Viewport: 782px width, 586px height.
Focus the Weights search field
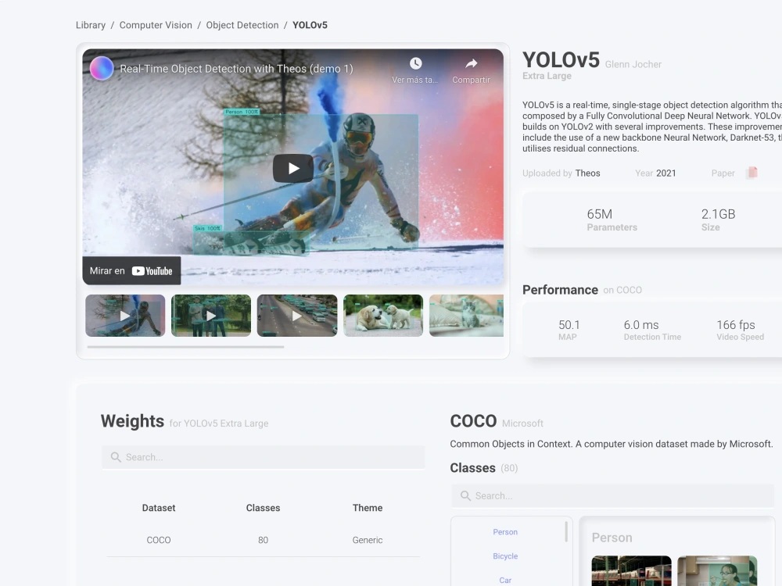[x=264, y=457]
